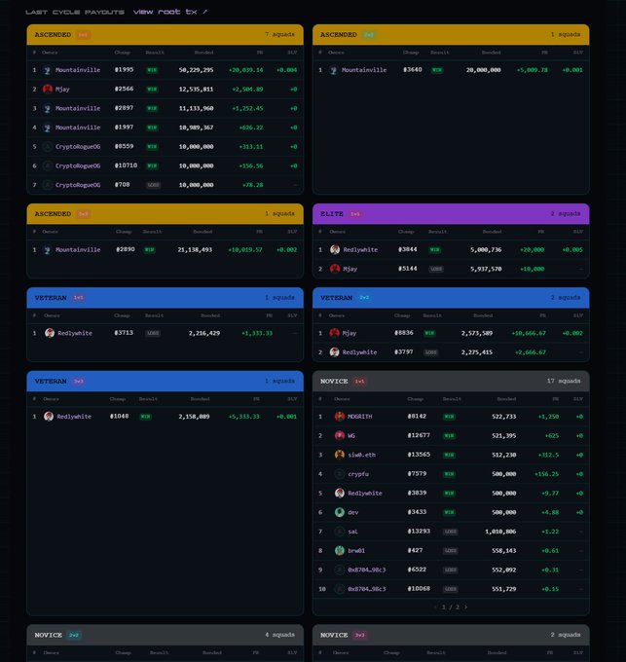
Task: Click Mountainville avatar in champ #1995 row
Action: 48,70
